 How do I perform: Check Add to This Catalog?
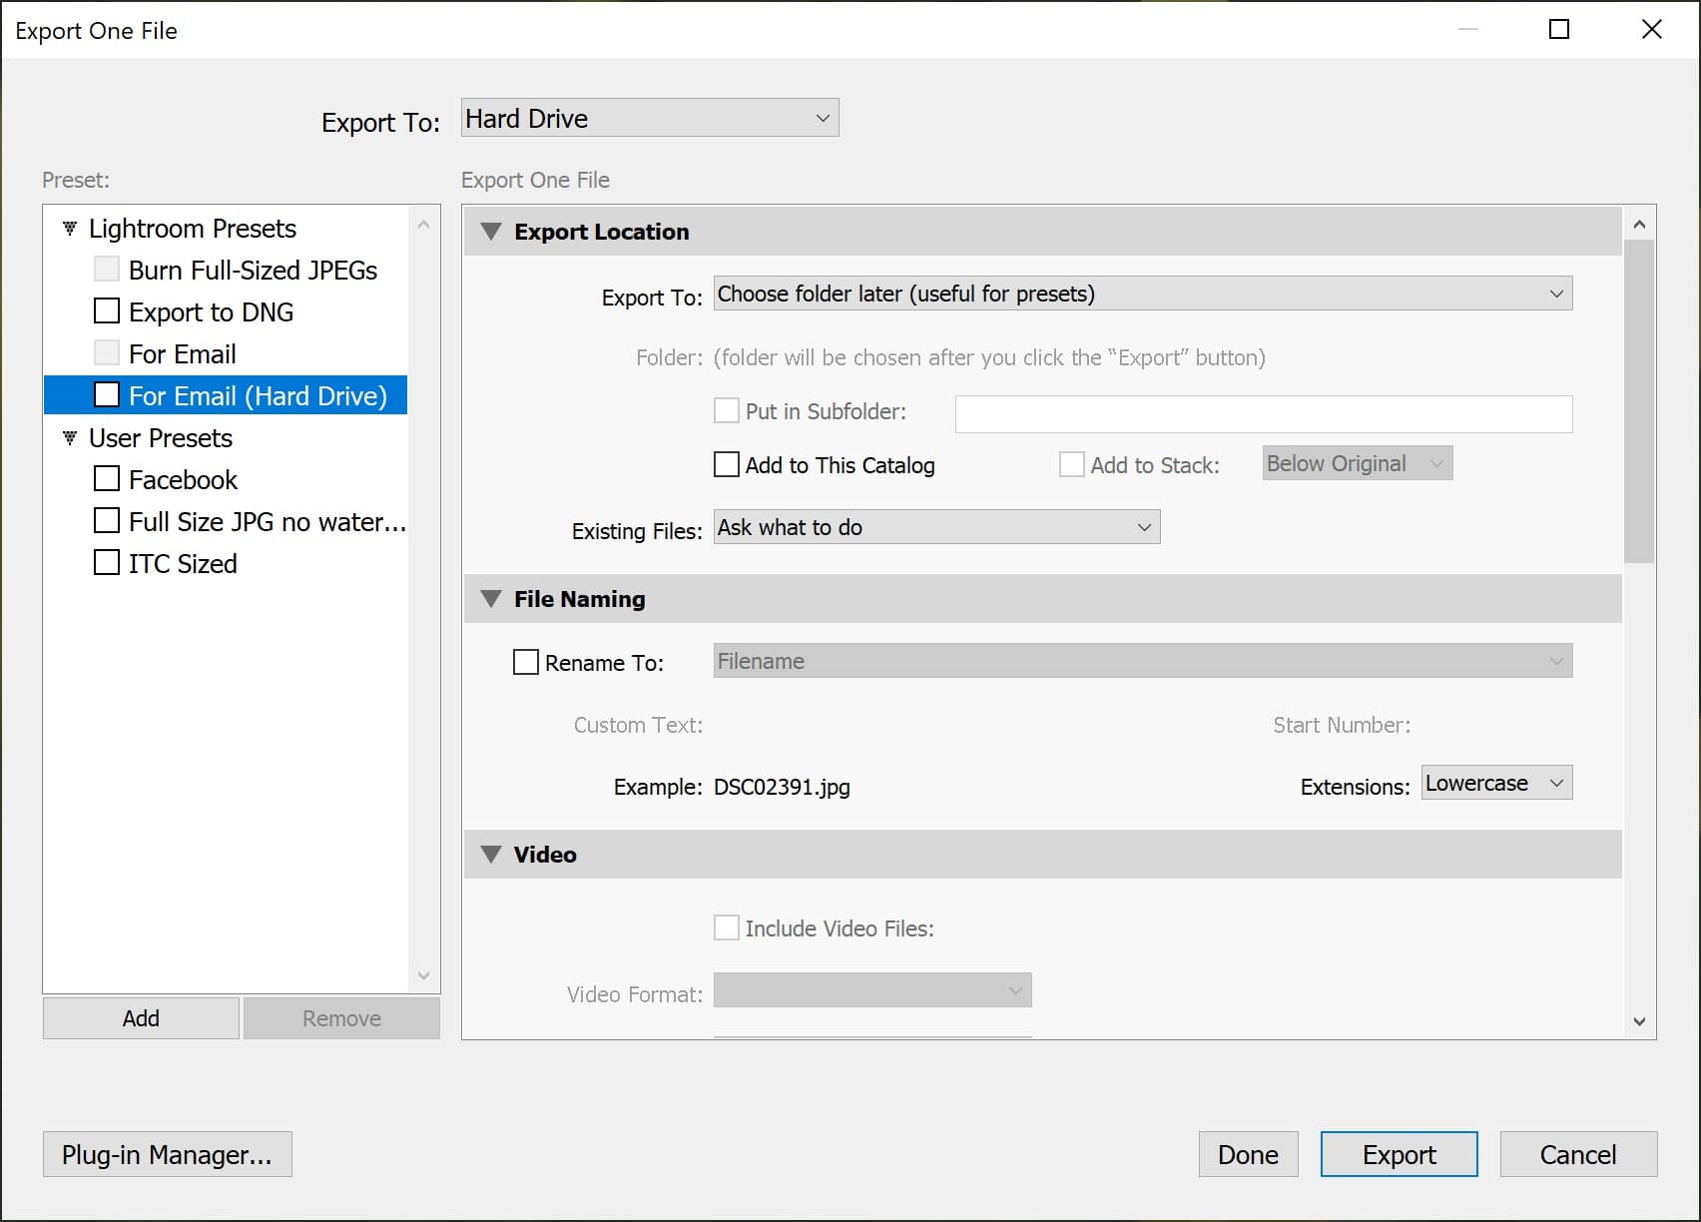[727, 464]
